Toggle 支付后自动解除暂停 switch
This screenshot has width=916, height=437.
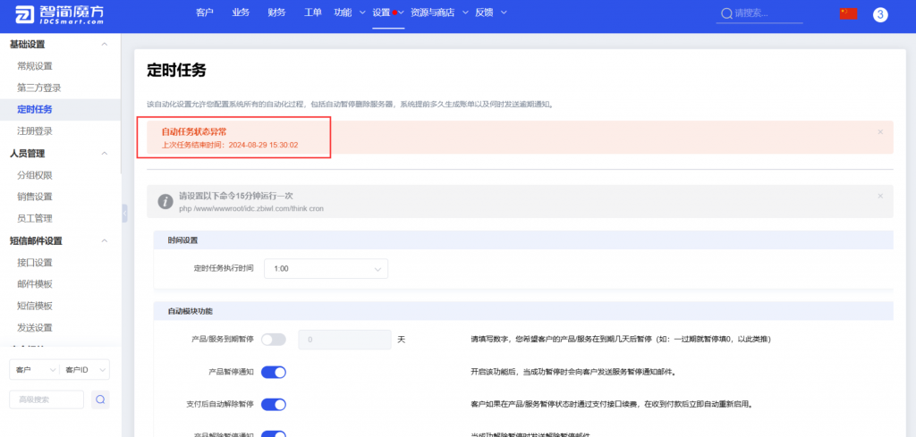tap(274, 404)
